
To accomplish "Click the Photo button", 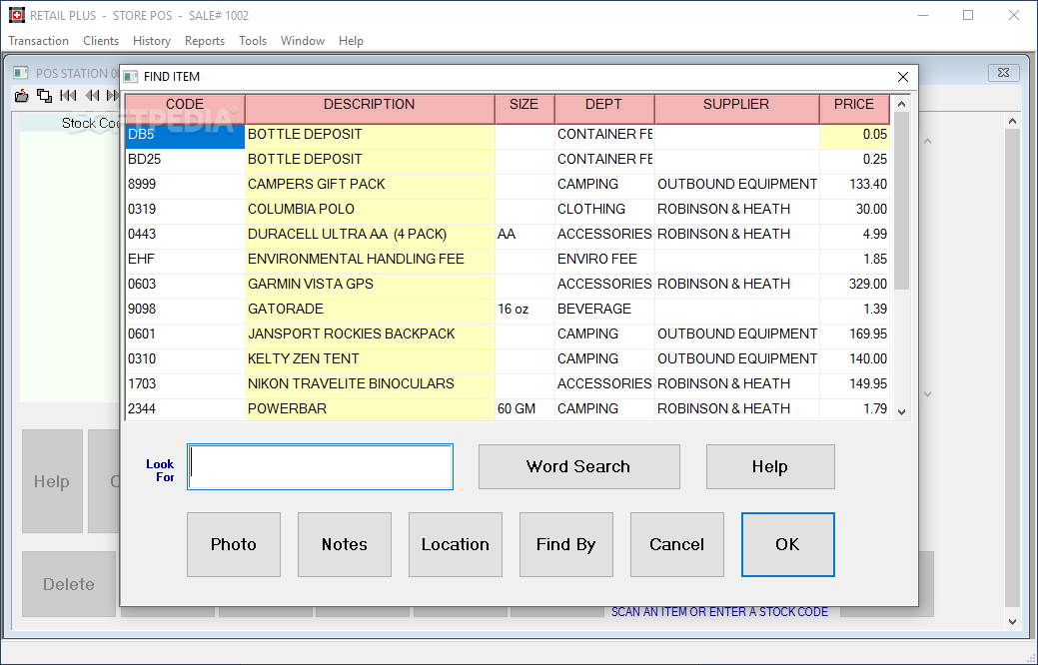I will point(234,544).
